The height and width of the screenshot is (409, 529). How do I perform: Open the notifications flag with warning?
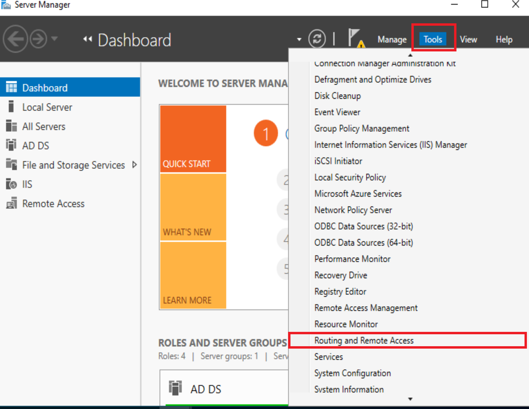point(356,39)
